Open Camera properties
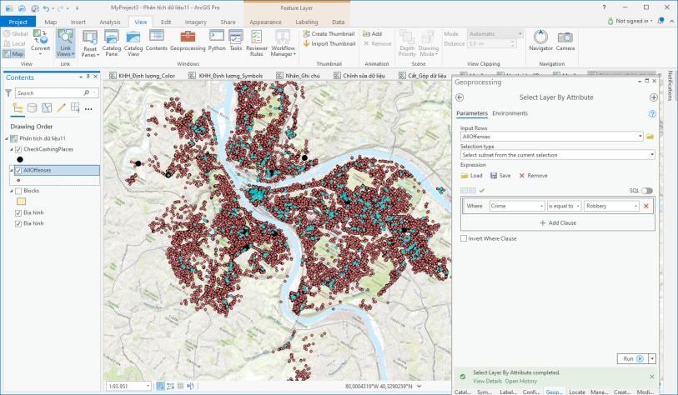 (x=565, y=41)
